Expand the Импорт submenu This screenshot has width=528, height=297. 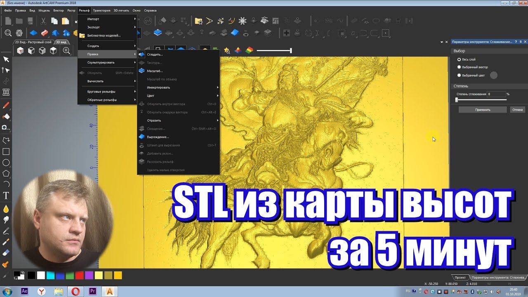point(107,19)
